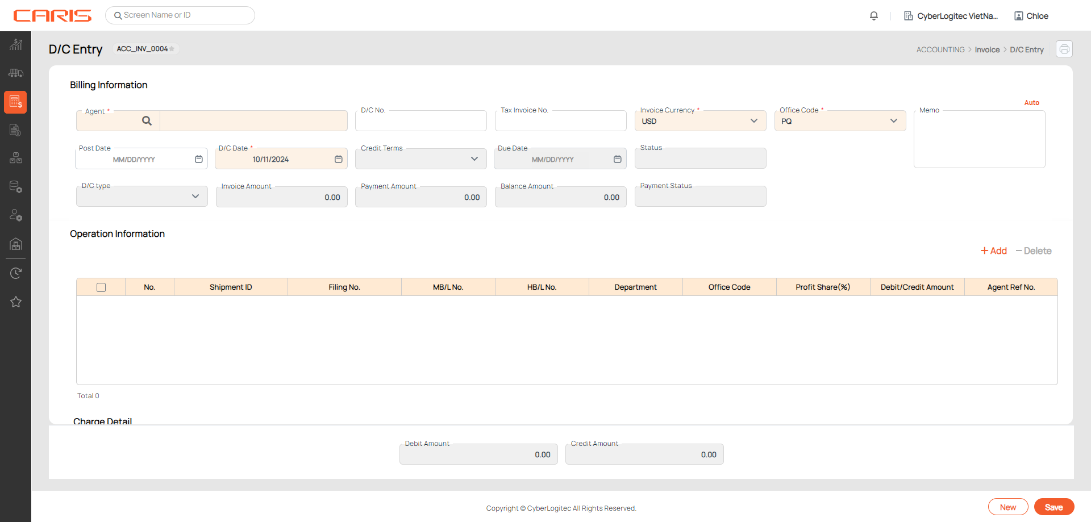This screenshot has width=1091, height=522.
Task: Click the Agent search magnifier icon
Action: point(147,121)
